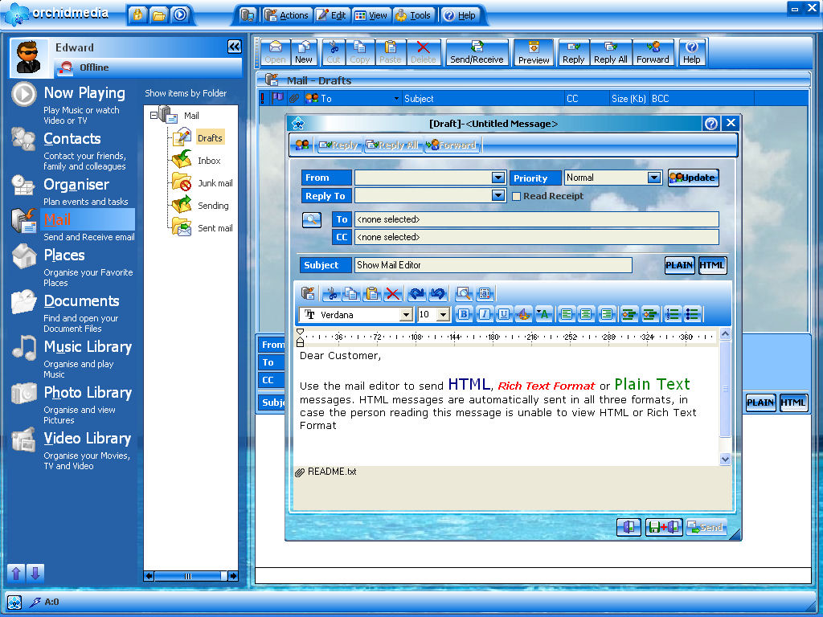The height and width of the screenshot is (617, 823).
Task: Toggle underline formatting in the mail editor
Action: (503, 314)
